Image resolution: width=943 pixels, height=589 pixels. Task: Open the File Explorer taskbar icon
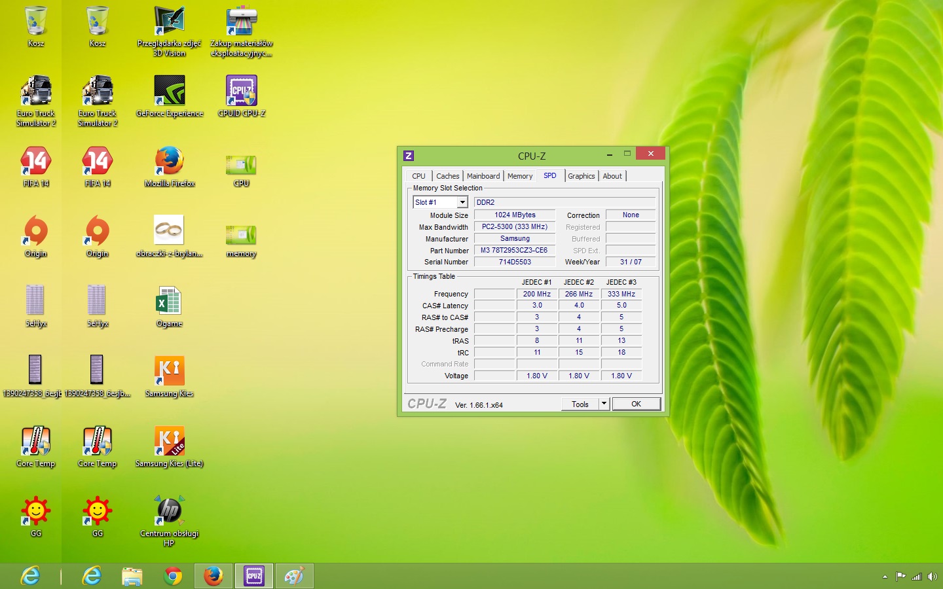[132, 576]
